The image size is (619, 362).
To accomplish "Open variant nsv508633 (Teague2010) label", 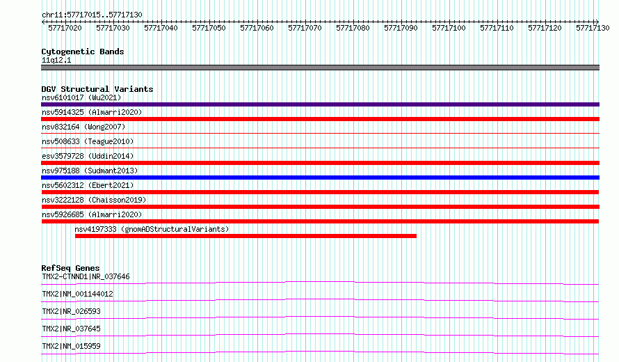I will [x=88, y=141].
